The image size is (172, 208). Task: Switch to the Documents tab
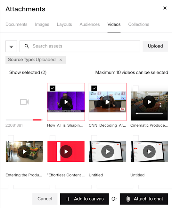16,24
